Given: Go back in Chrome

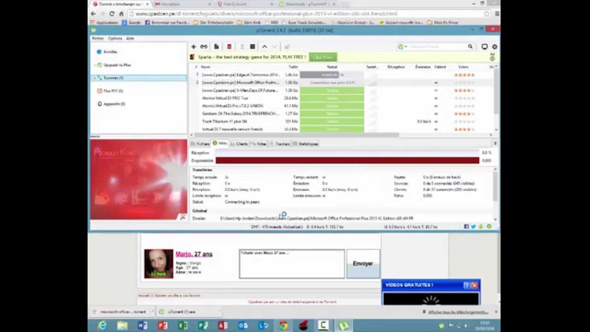Looking at the screenshot, I should coord(93,14).
